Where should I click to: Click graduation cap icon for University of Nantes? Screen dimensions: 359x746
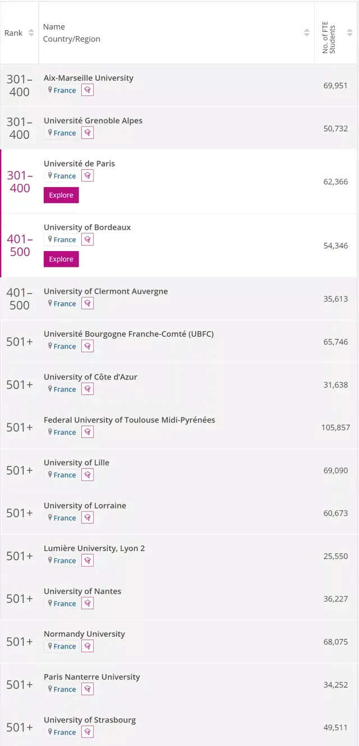tap(88, 604)
